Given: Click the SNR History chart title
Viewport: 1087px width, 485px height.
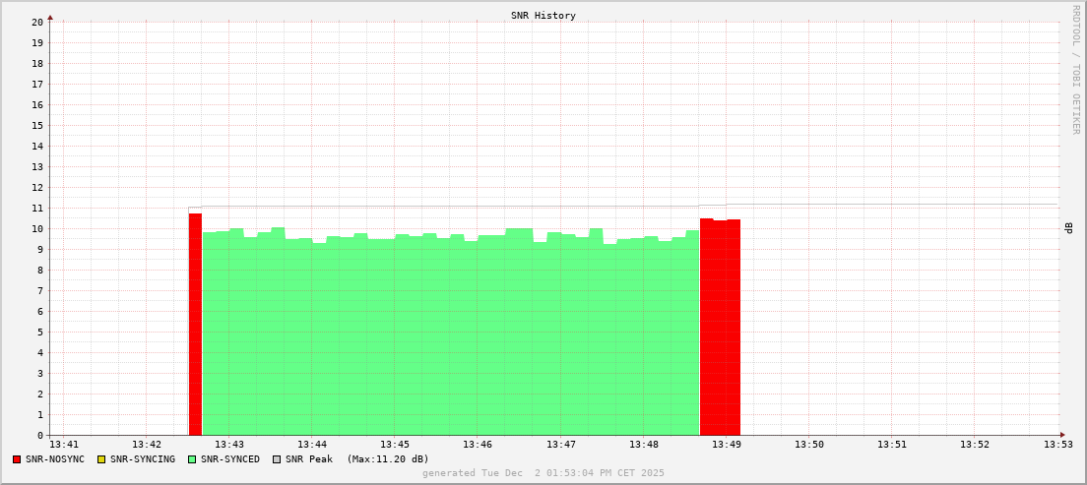Looking at the screenshot, I should coord(543,16).
